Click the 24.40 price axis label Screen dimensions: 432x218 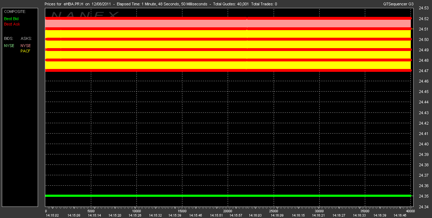(423, 144)
